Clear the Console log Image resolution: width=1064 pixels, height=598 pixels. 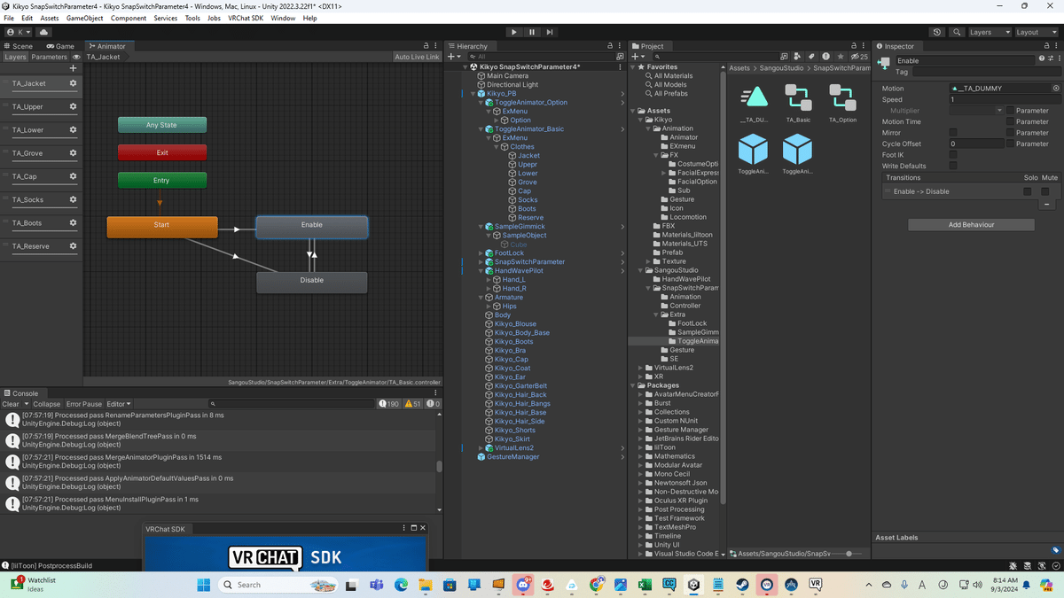(12, 403)
